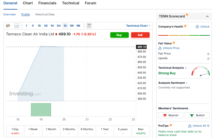Open Analysts Sentiment details via chevron

[186, 83]
